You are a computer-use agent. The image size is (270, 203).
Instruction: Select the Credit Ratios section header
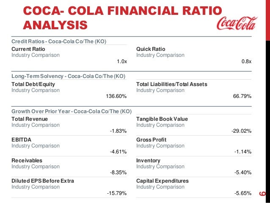point(58,41)
